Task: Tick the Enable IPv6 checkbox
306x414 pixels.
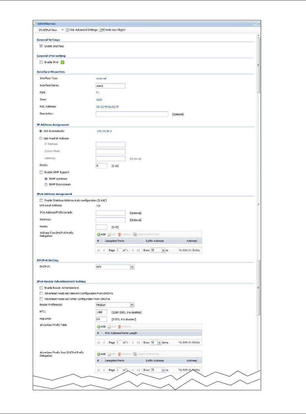Action: (x=41, y=62)
